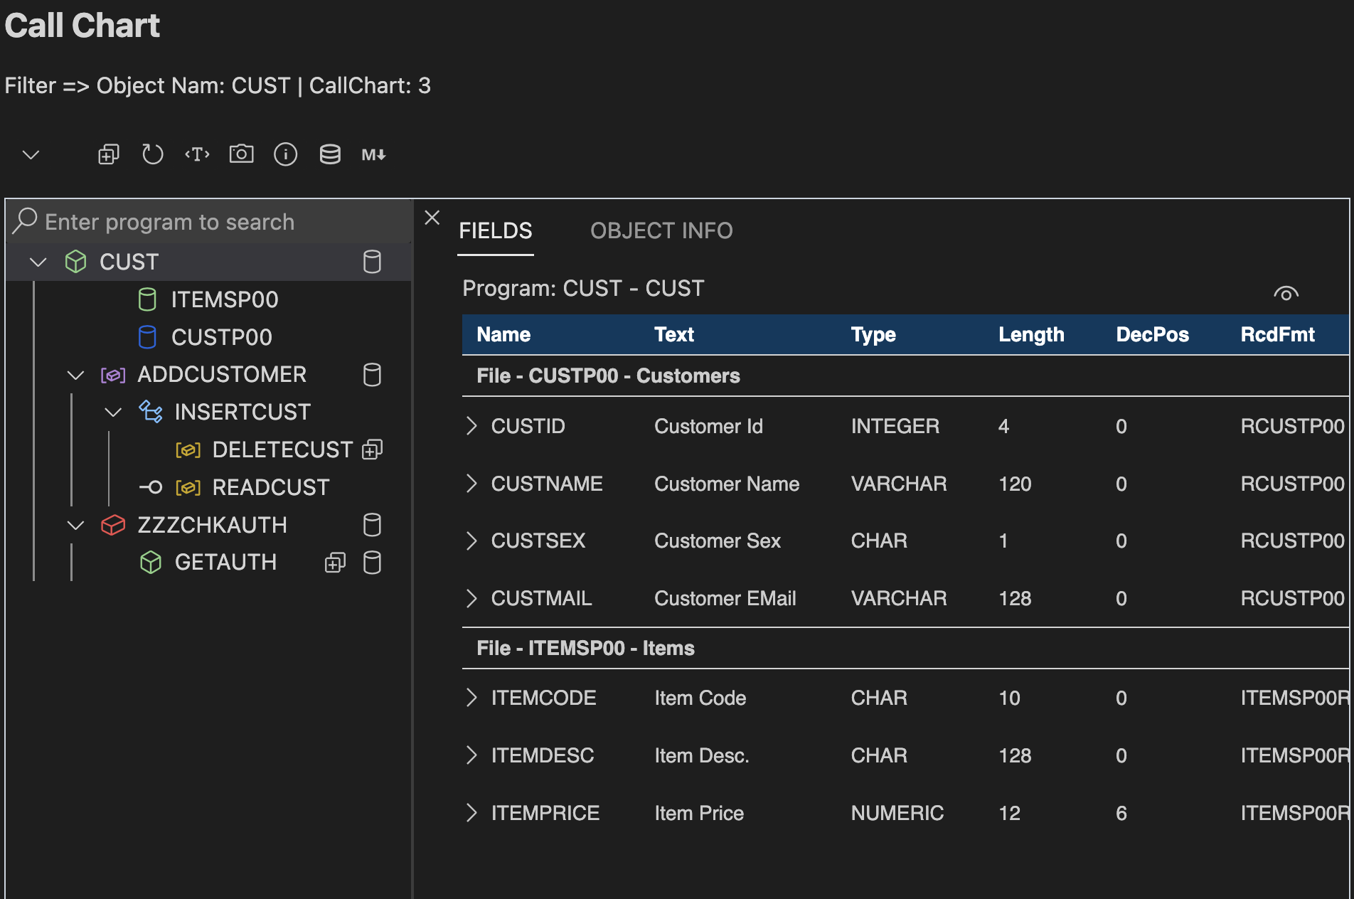Select the READCUST tree item
1354x899 pixels.
pos(270,487)
